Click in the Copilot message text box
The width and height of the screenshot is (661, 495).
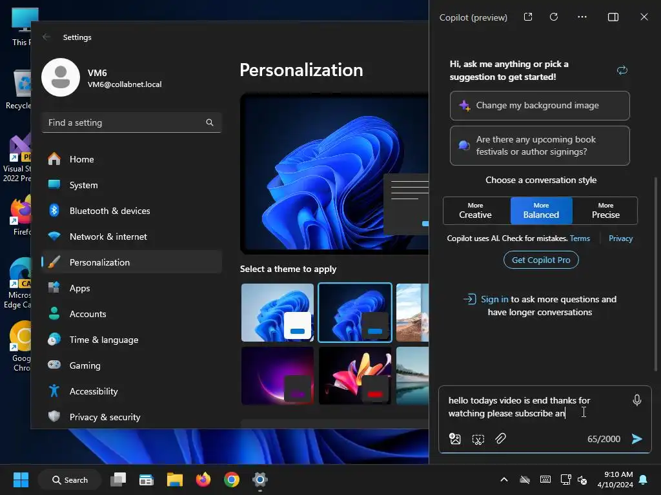click(535, 407)
